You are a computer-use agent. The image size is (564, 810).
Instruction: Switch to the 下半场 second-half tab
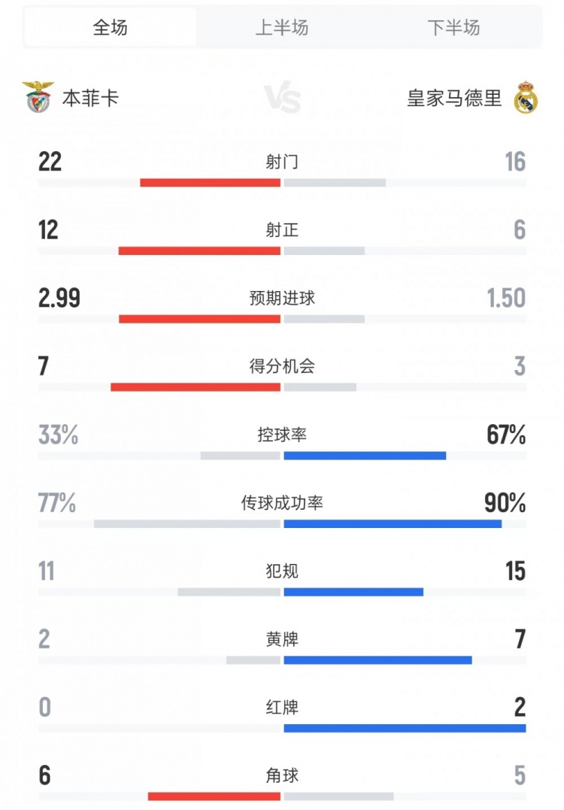coord(453,28)
